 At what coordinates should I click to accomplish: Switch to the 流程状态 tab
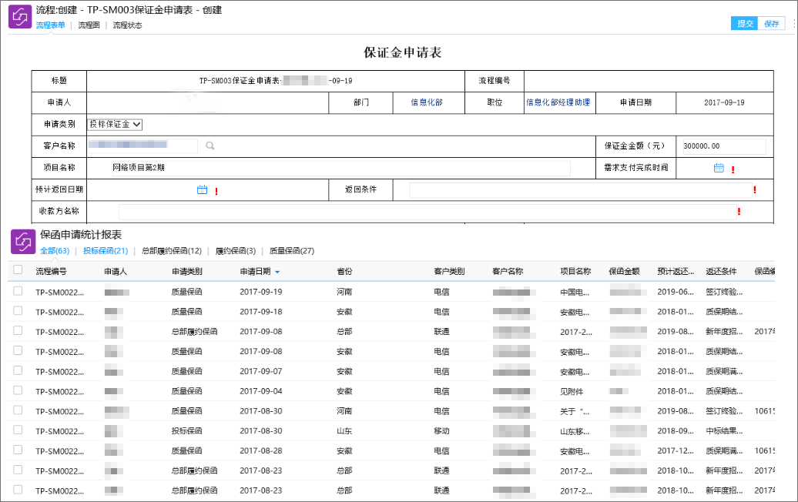point(127,25)
